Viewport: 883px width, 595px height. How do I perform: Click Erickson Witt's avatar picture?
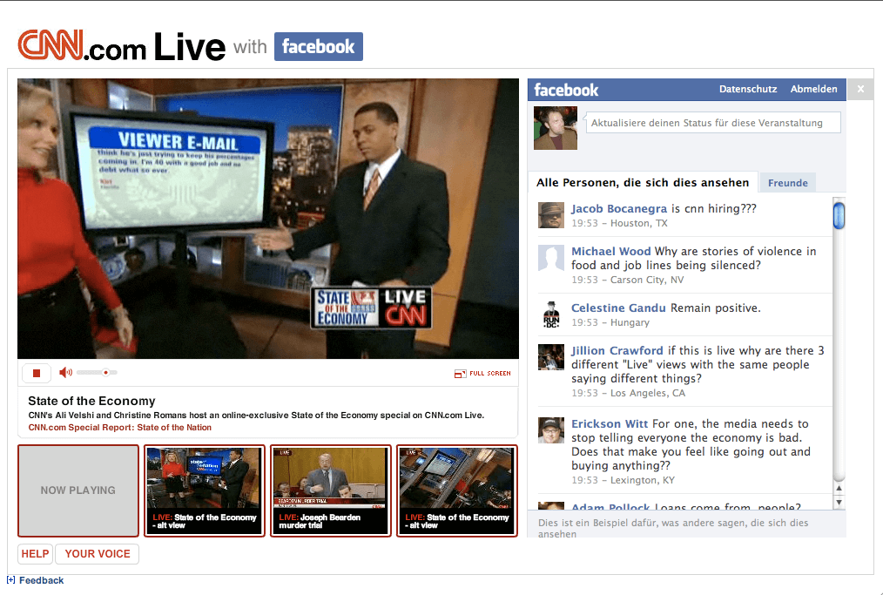550,430
